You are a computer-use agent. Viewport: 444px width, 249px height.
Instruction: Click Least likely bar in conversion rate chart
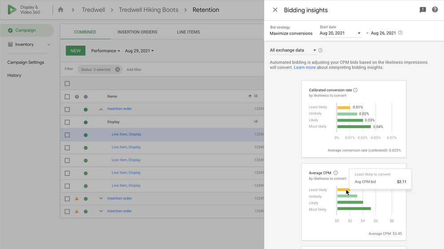click(344, 107)
